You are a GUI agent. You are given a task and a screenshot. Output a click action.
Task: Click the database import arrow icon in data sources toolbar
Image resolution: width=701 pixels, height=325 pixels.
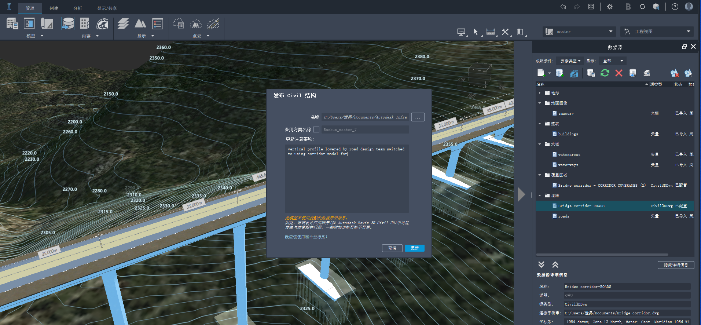pyautogui.click(x=633, y=73)
